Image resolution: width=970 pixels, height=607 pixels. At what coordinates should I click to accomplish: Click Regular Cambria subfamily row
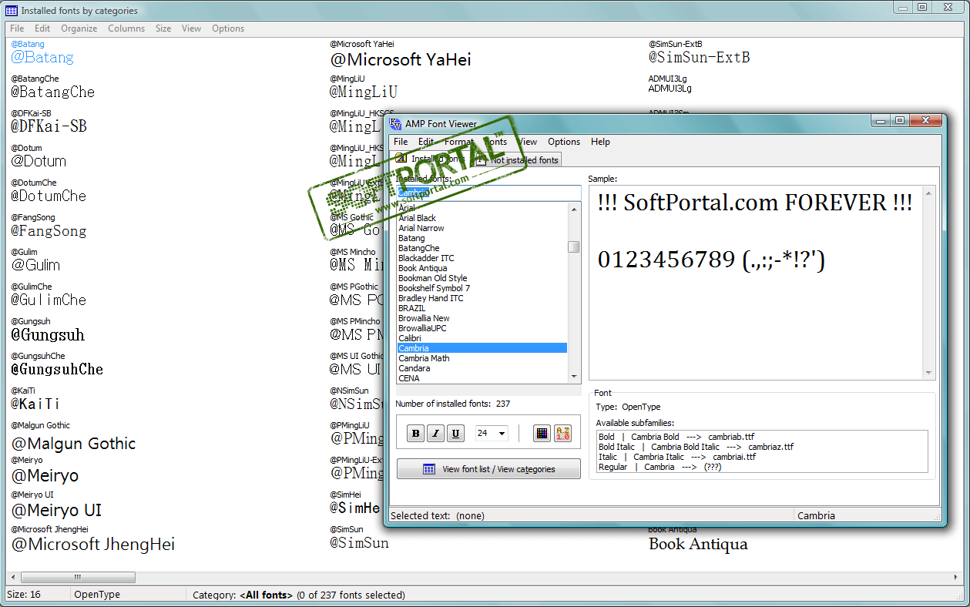[762, 467]
